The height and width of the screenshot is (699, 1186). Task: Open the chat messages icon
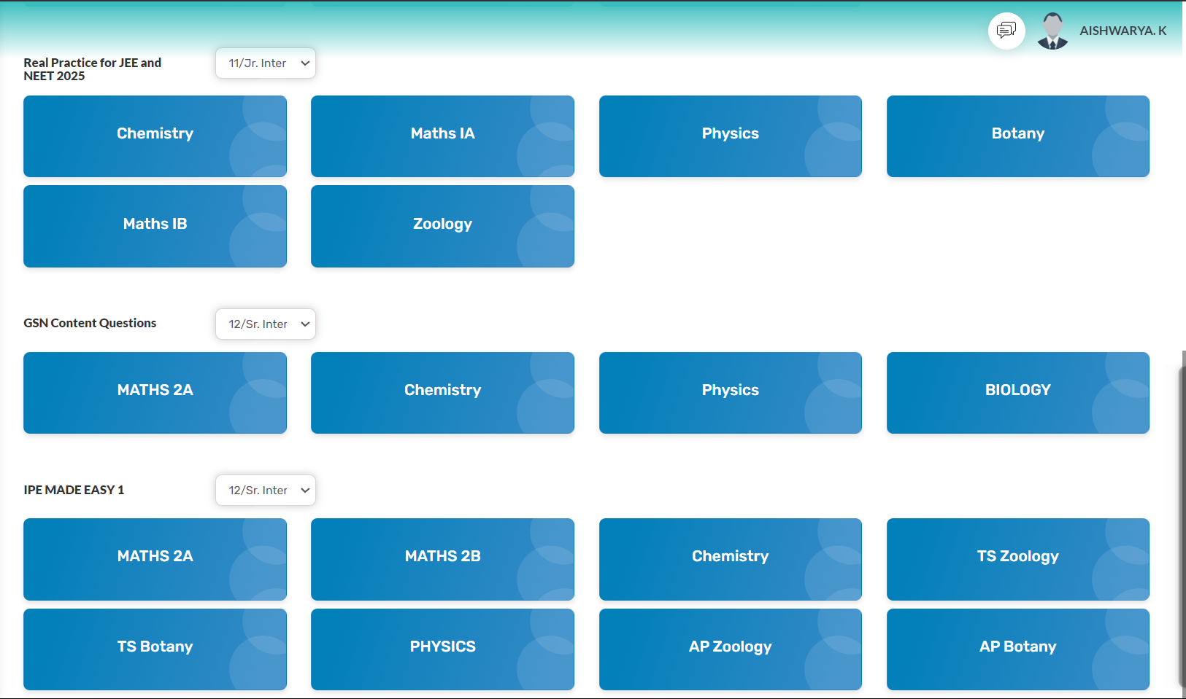click(x=1006, y=31)
